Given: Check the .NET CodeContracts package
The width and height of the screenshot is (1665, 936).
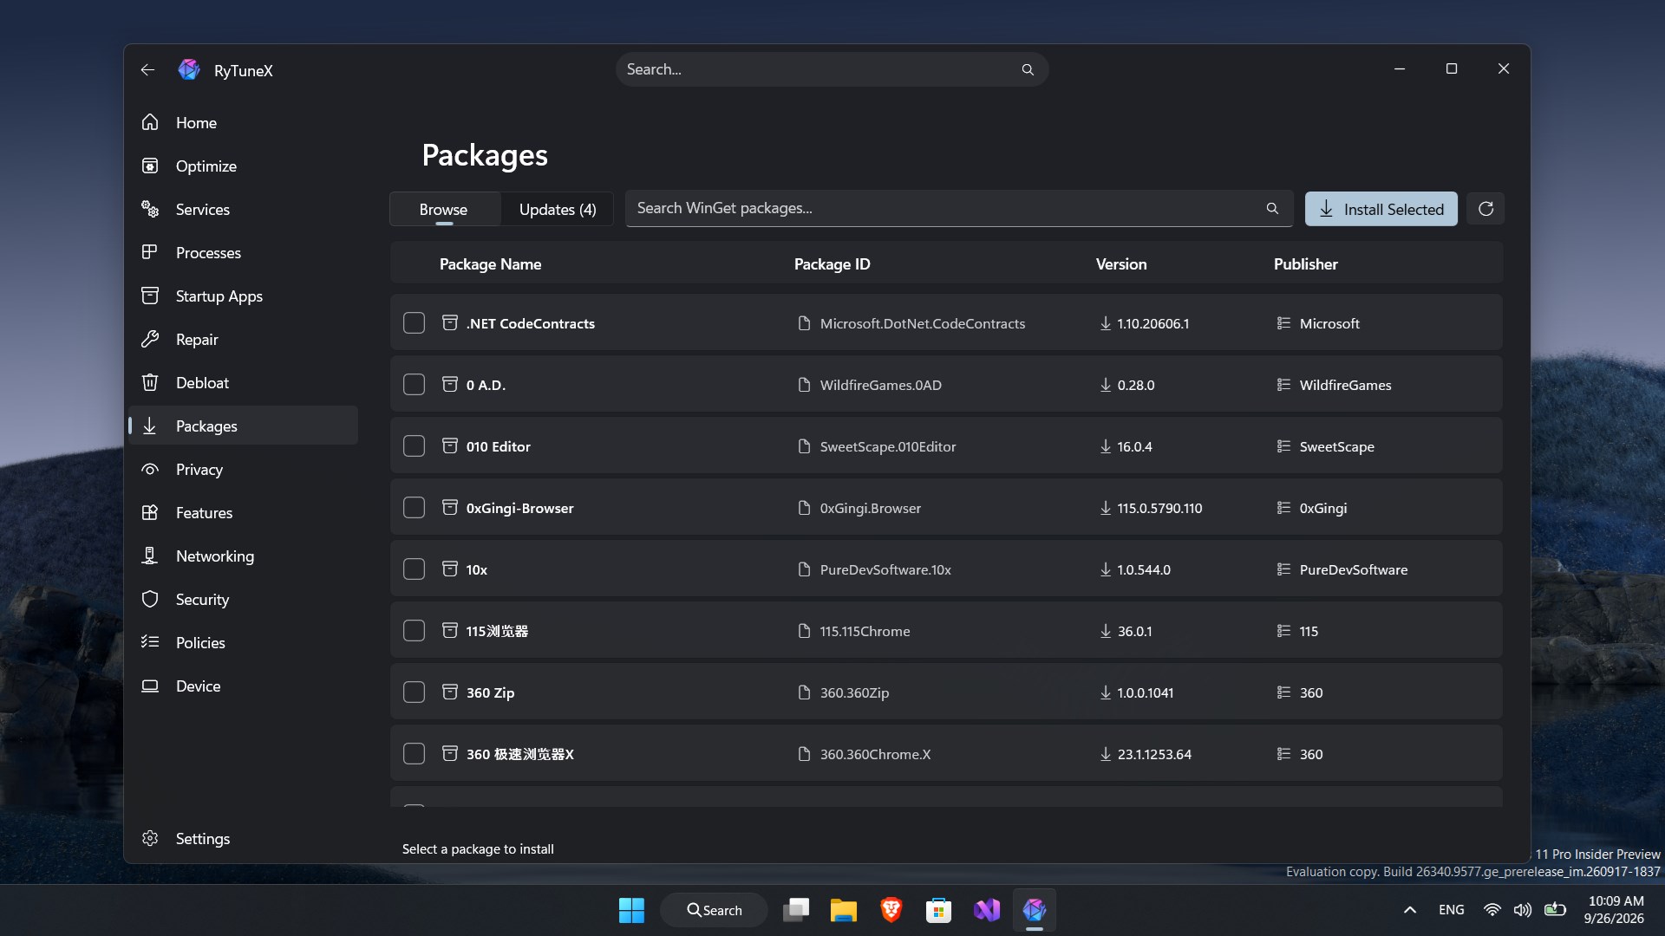Looking at the screenshot, I should (414, 322).
